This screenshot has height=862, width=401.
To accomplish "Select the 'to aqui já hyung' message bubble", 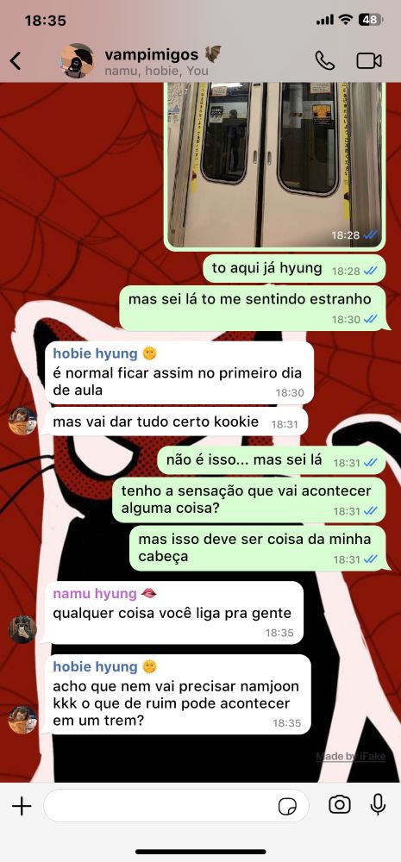I will (294, 269).
